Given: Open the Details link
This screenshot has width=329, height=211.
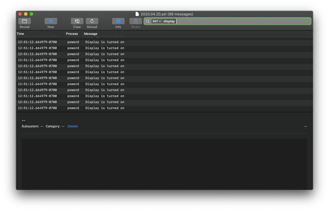Looking at the screenshot, I should coord(73,126).
